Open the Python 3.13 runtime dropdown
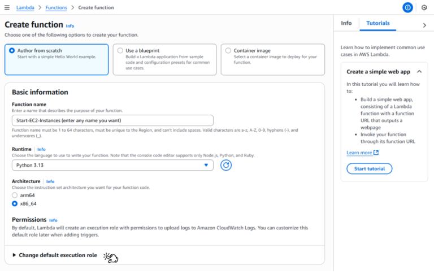The height and width of the screenshot is (273, 434). click(x=112, y=165)
